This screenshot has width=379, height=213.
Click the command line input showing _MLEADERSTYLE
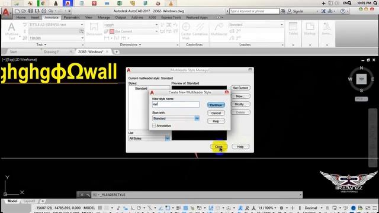[x=197, y=195]
